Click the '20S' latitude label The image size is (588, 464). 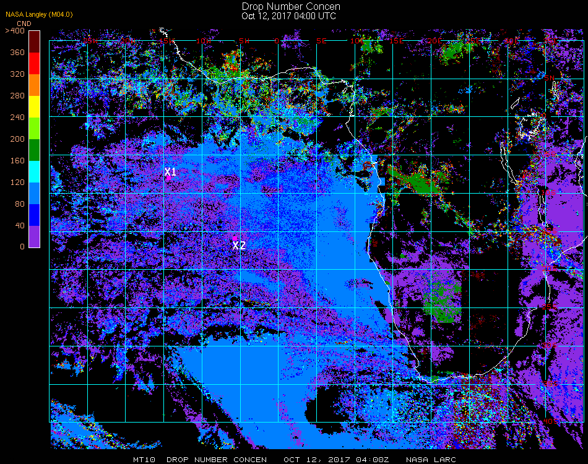tap(550, 269)
